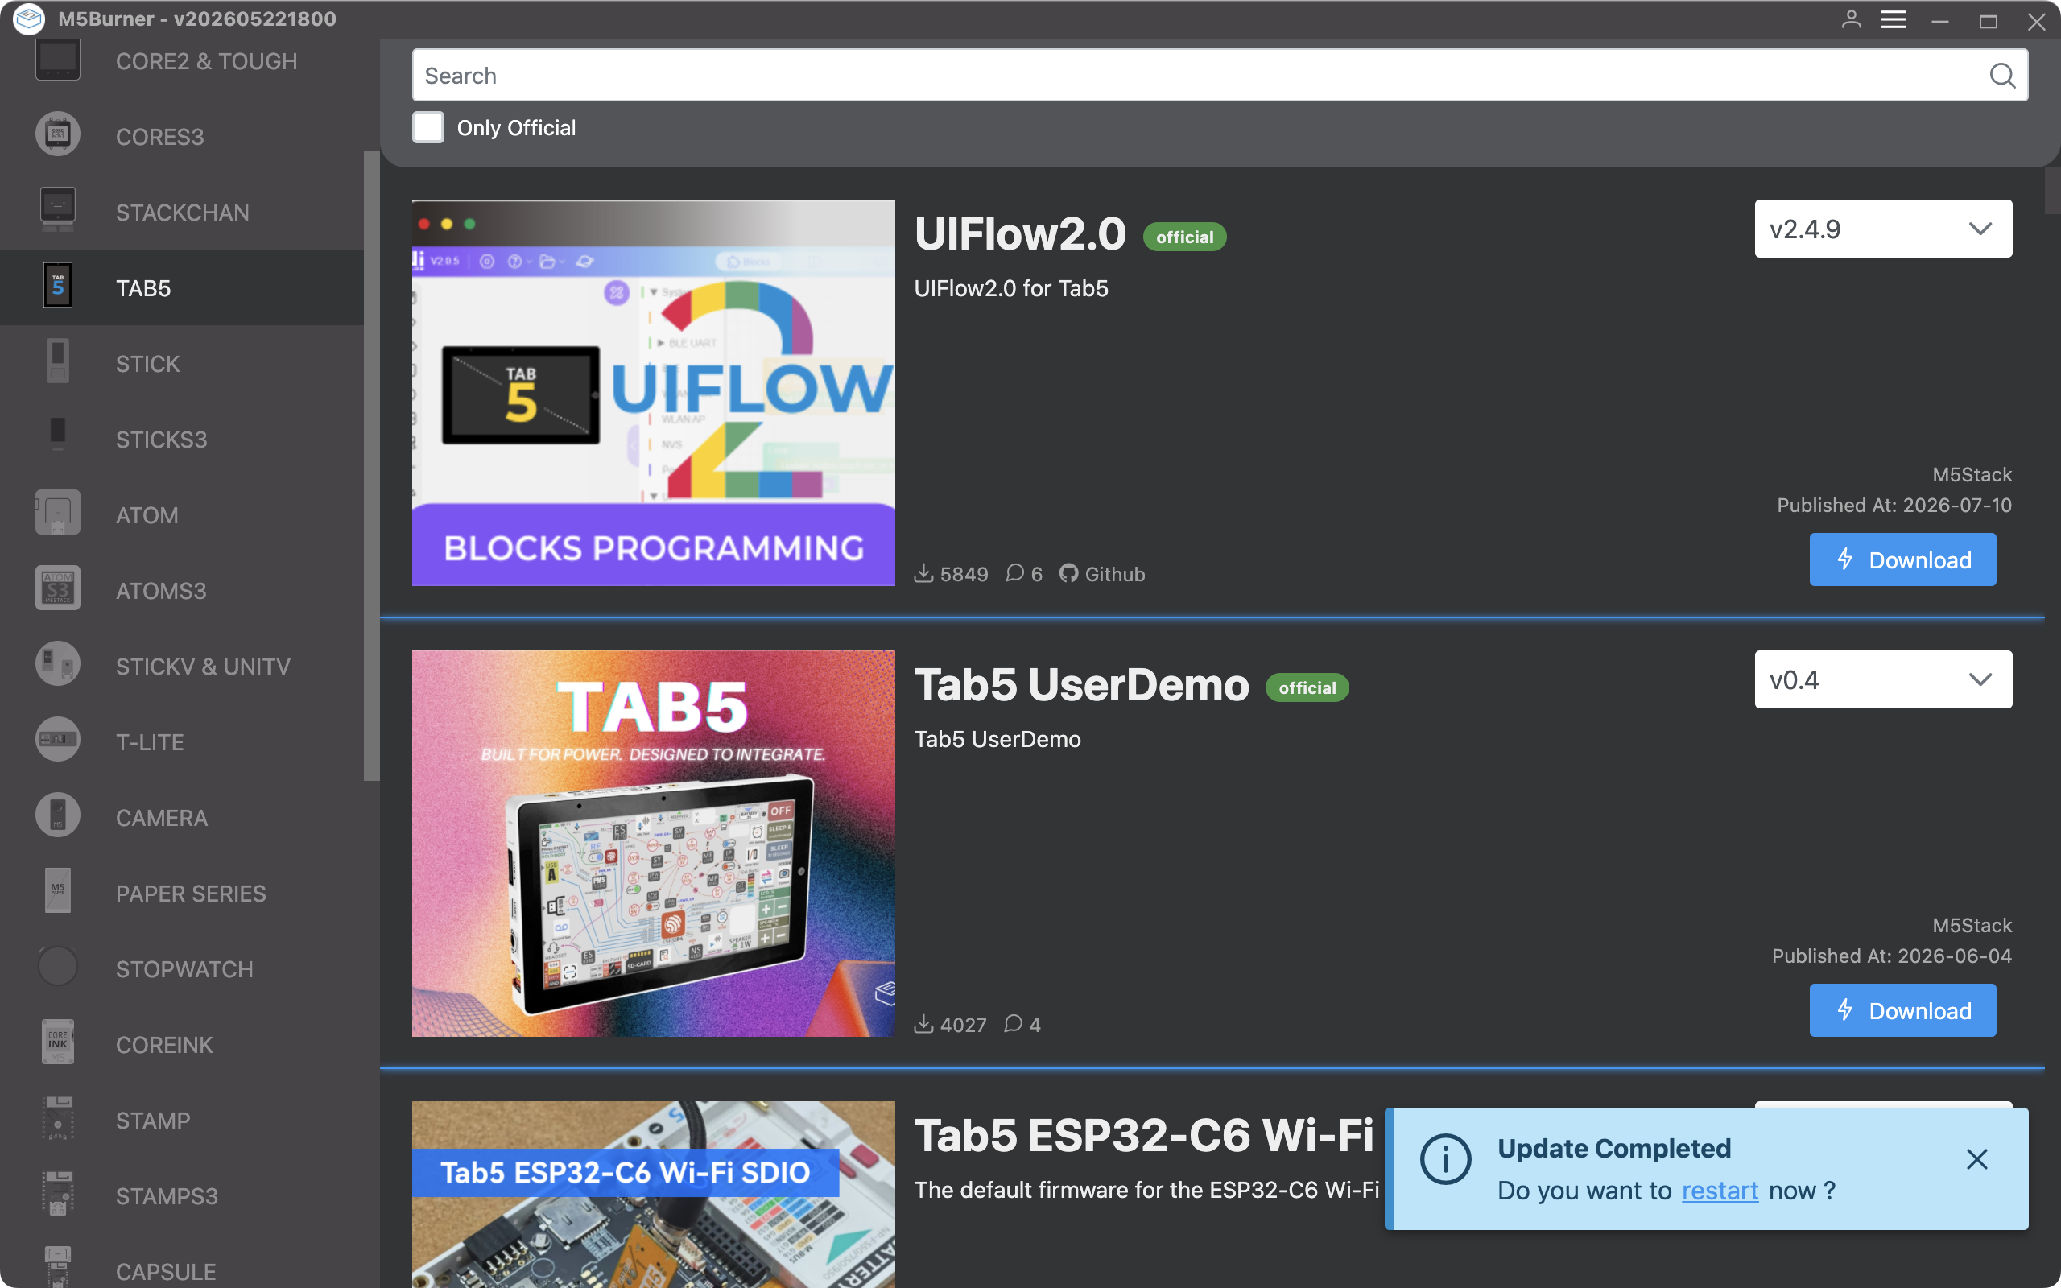This screenshot has width=2061, height=1288.
Task: Click the Published At: 2026-06-04 text
Action: (x=1891, y=956)
